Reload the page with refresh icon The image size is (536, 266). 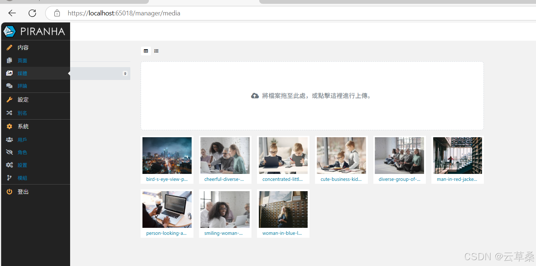point(32,13)
